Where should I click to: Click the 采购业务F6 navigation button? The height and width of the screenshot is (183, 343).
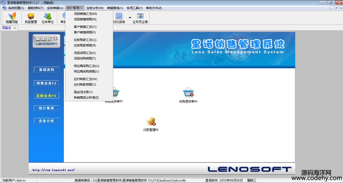coord(47,96)
